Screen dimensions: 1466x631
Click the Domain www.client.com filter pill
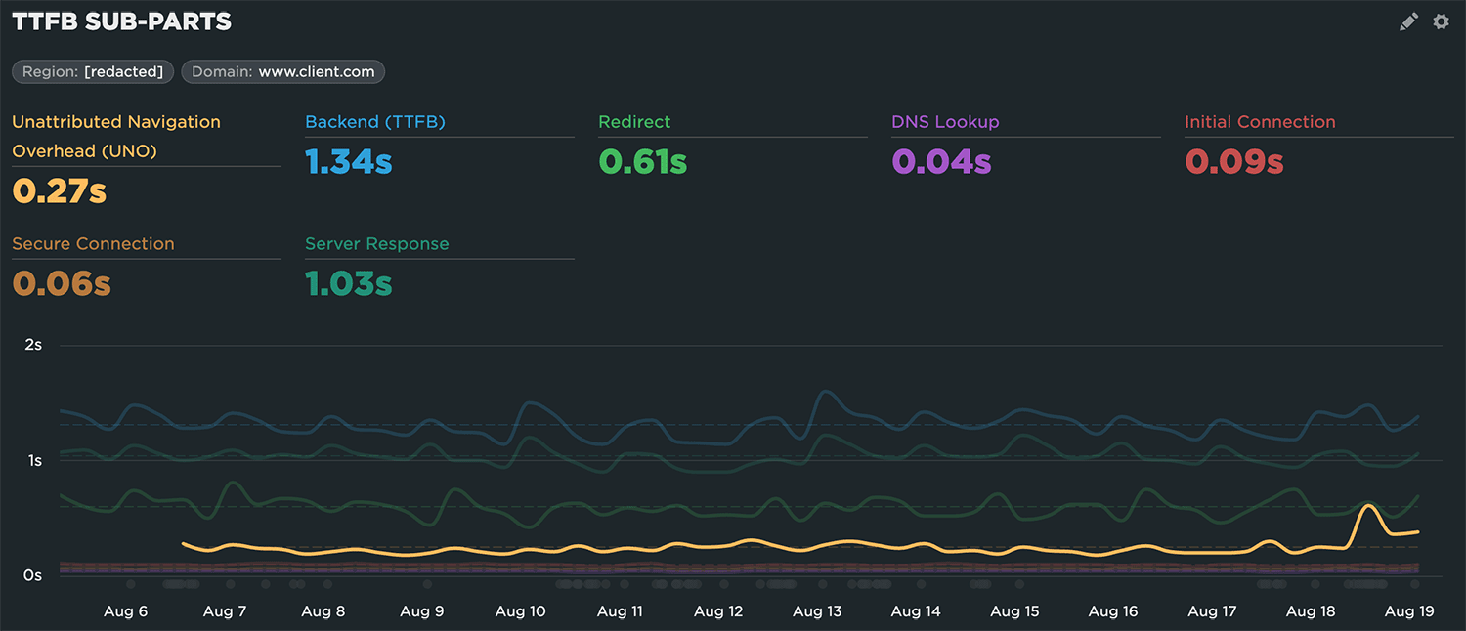283,71
